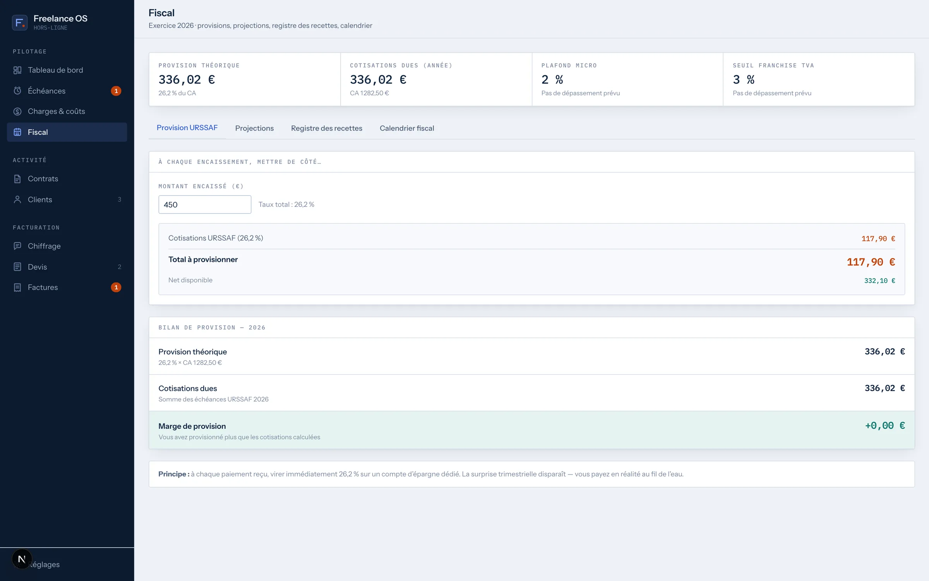Open the Échéances sidebar link
The height and width of the screenshot is (581, 929).
pos(67,91)
